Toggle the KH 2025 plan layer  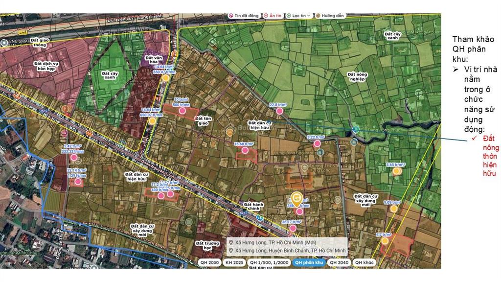[x=234, y=262]
